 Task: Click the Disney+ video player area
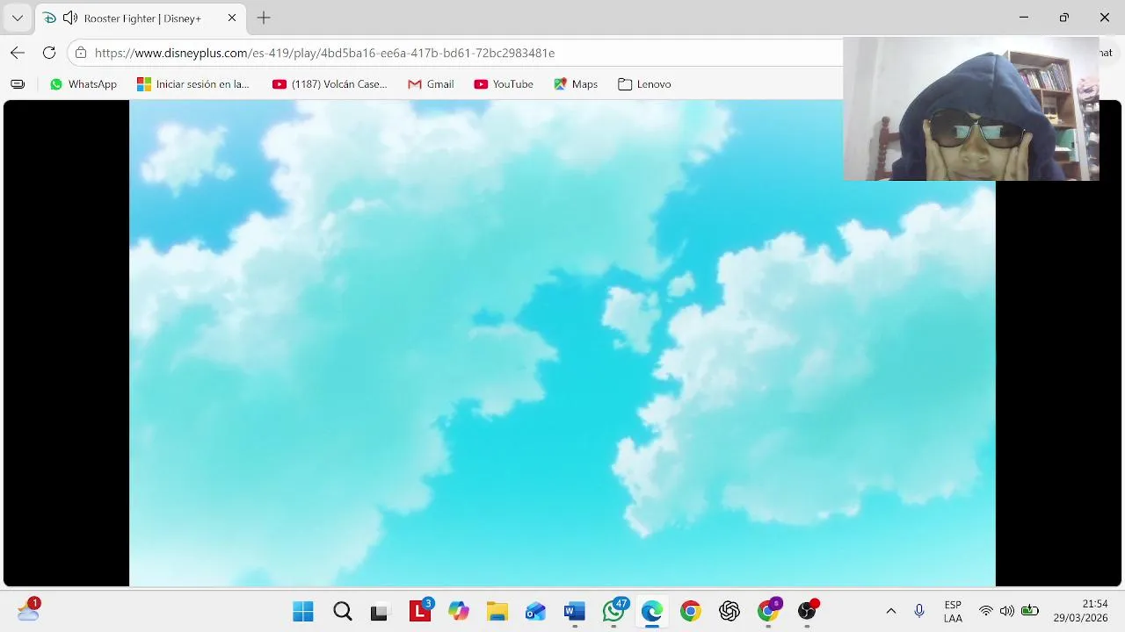pos(562,342)
